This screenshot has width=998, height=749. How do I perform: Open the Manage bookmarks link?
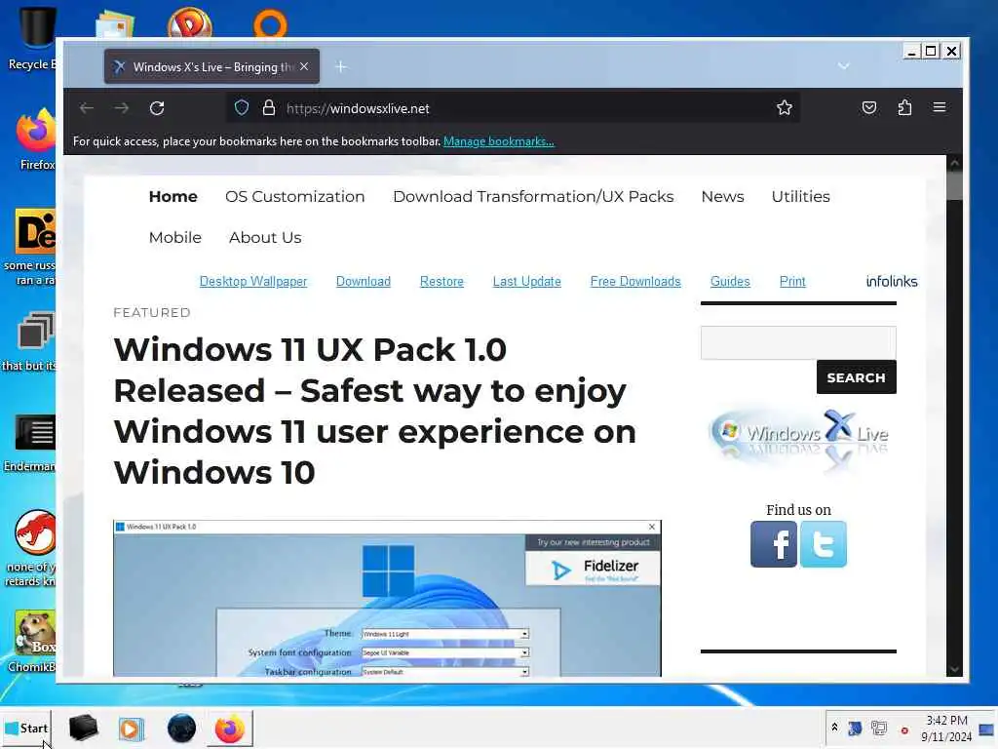coord(498,141)
